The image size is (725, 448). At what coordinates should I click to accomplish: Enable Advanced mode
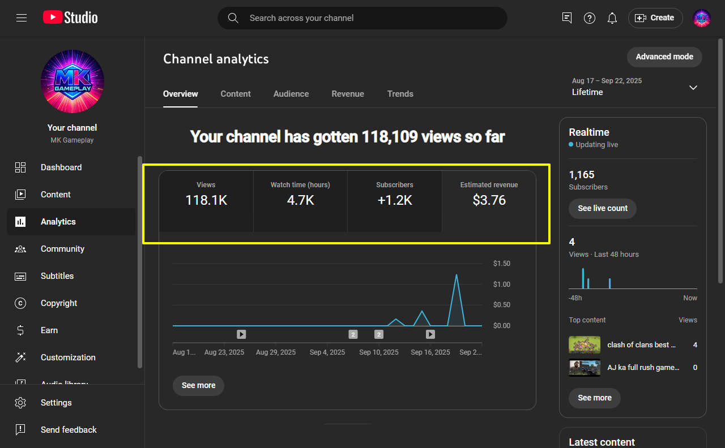click(664, 57)
